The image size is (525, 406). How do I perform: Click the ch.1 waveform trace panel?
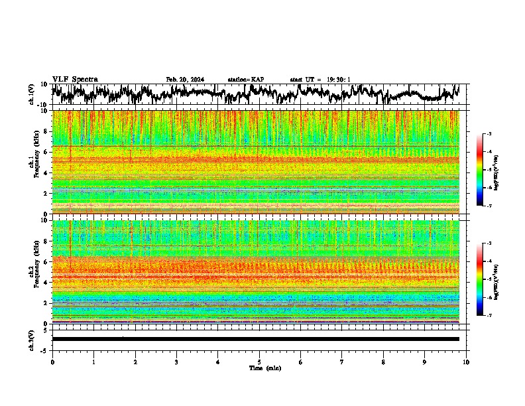(x=261, y=94)
